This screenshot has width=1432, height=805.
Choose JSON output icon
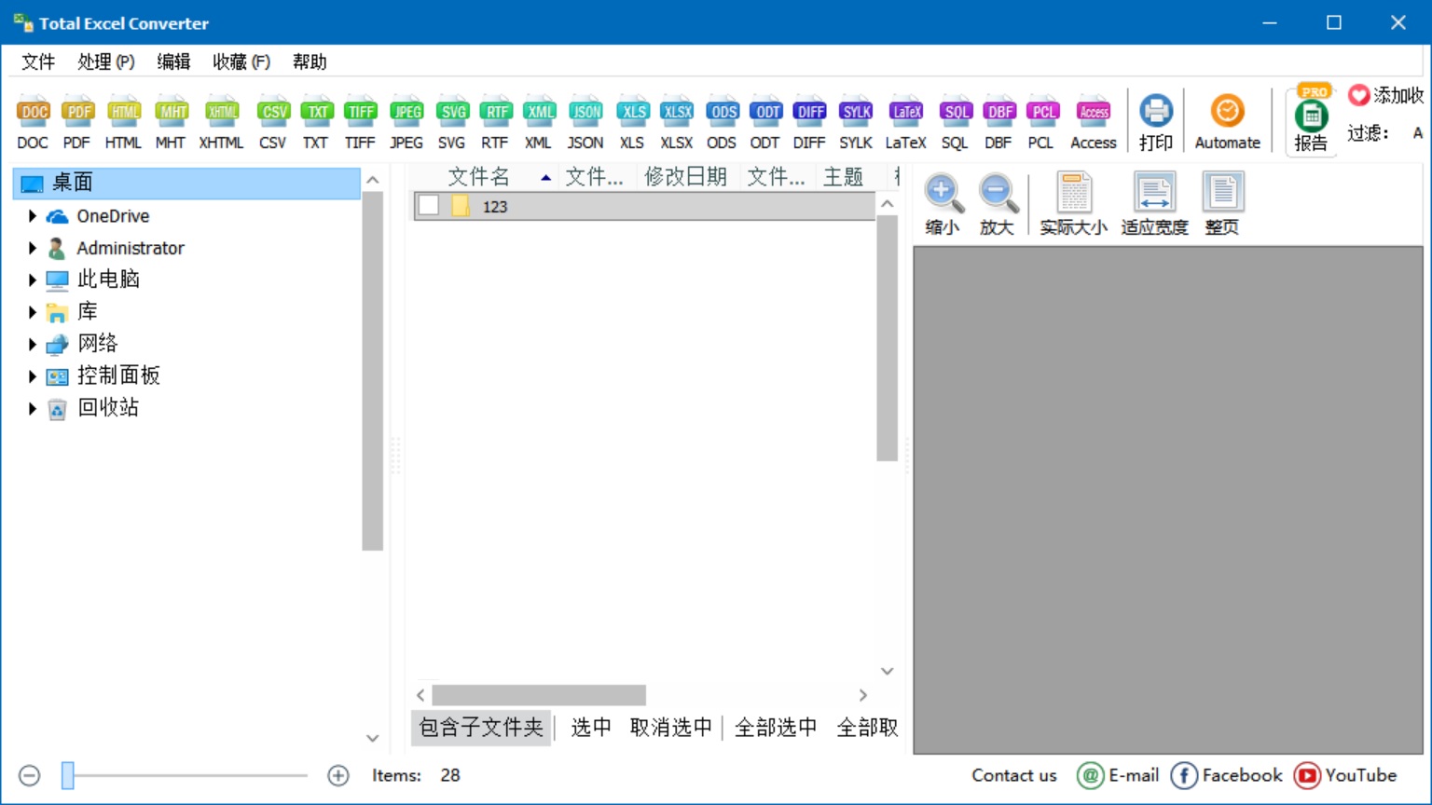click(585, 122)
